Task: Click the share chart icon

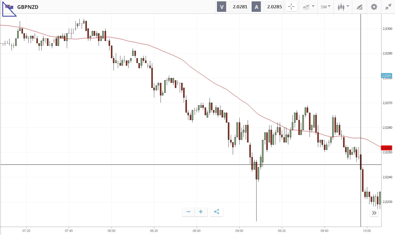Action: pyautogui.click(x=217, y=212)
